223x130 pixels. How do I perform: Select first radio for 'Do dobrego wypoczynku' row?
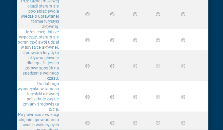87,97
